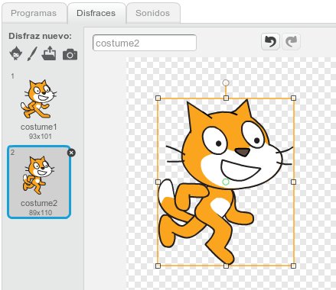
Task: Delete costume2 with the x button
Action: click(71, 153)
